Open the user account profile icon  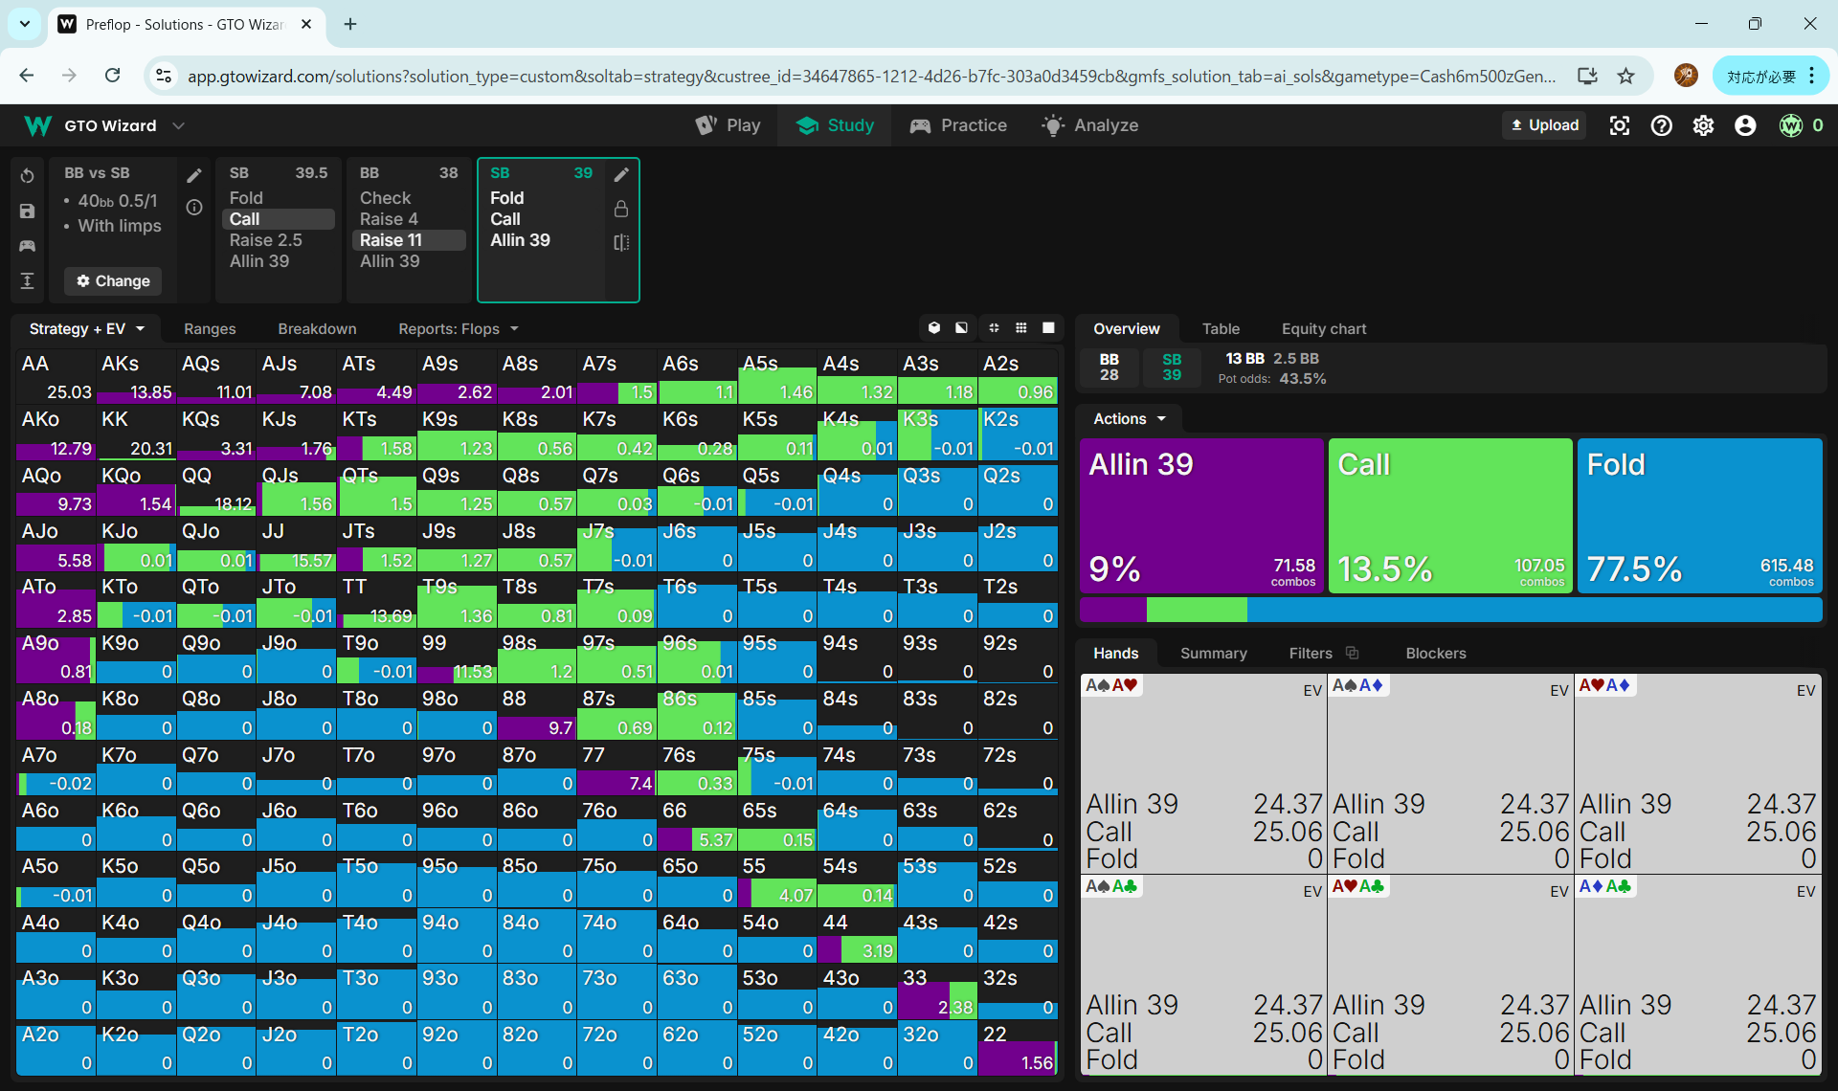1745,125
